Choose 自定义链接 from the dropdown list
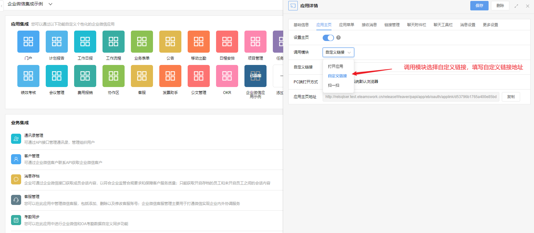The width and height of the screenshot is (534, 233). point(338,76)
